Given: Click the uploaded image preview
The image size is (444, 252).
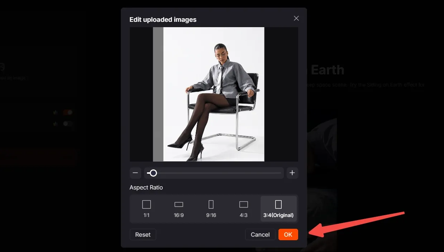Looking at the screenshot, I should point(214,94).
